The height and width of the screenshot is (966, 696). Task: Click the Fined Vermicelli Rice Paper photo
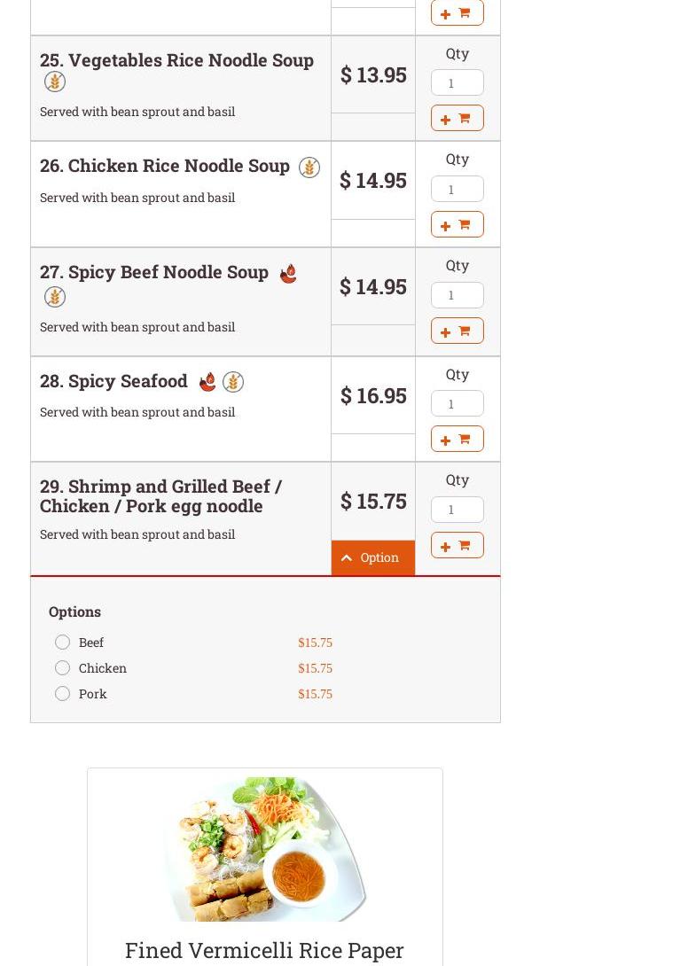pos(264,848)
